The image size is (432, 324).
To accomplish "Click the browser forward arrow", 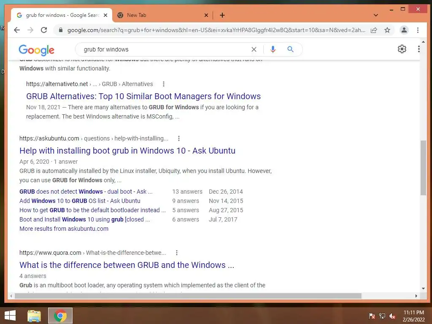I will click(x=30, y=30).
